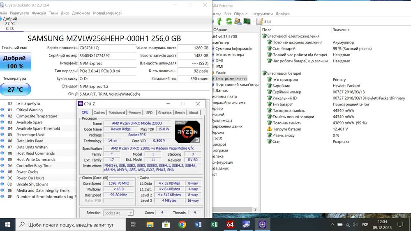
Task: Open the Допомога menu in CrystalDiskInfo
Action: coord(81,13)
